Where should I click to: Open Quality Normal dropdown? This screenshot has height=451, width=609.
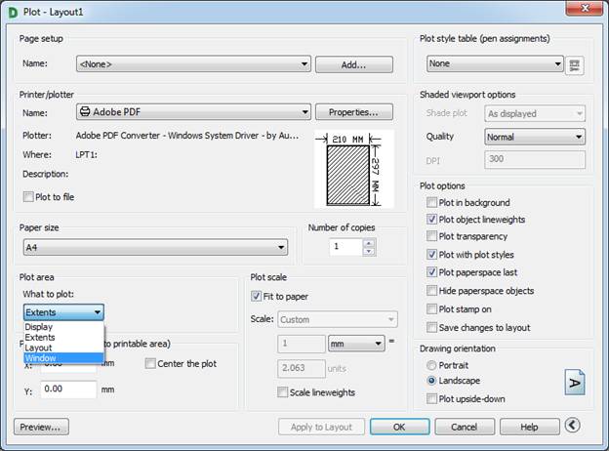(535, 137)
